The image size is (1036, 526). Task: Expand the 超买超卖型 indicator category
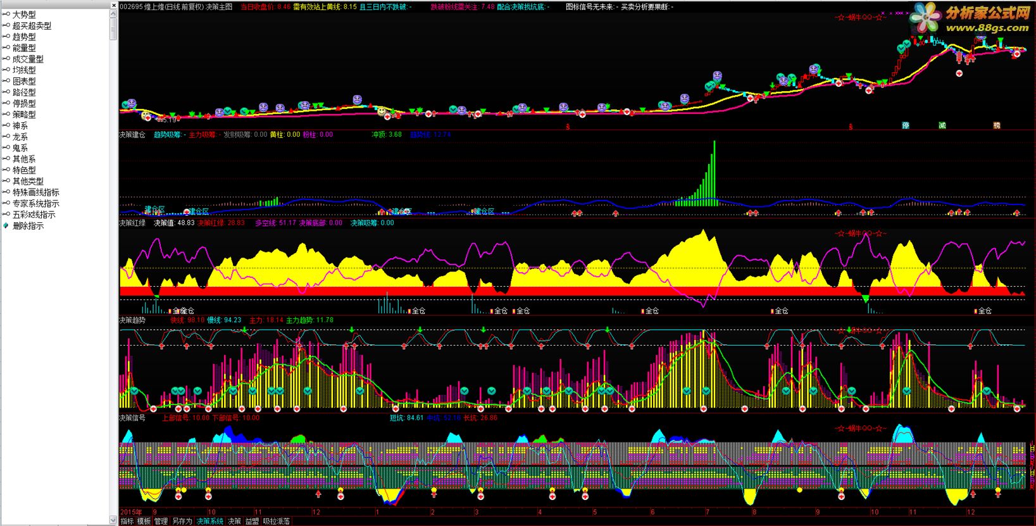[32, 26]
